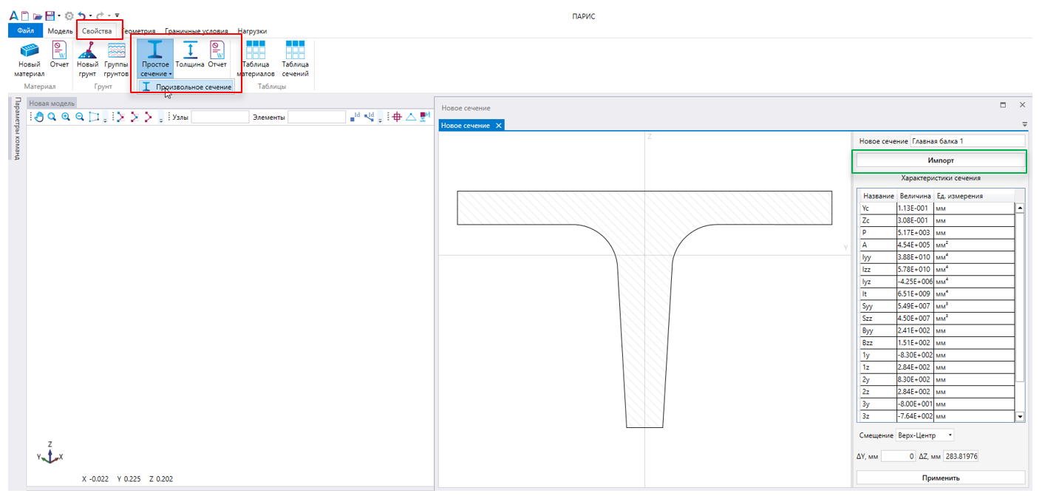
Task: Open the redo history dropdown arrow
Action: click(109, 16)
